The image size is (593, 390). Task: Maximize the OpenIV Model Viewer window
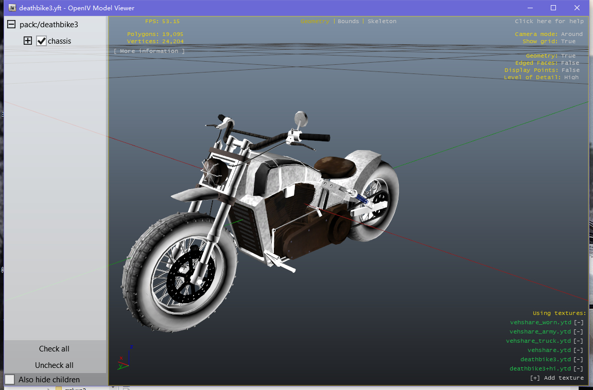coord(553,8)
